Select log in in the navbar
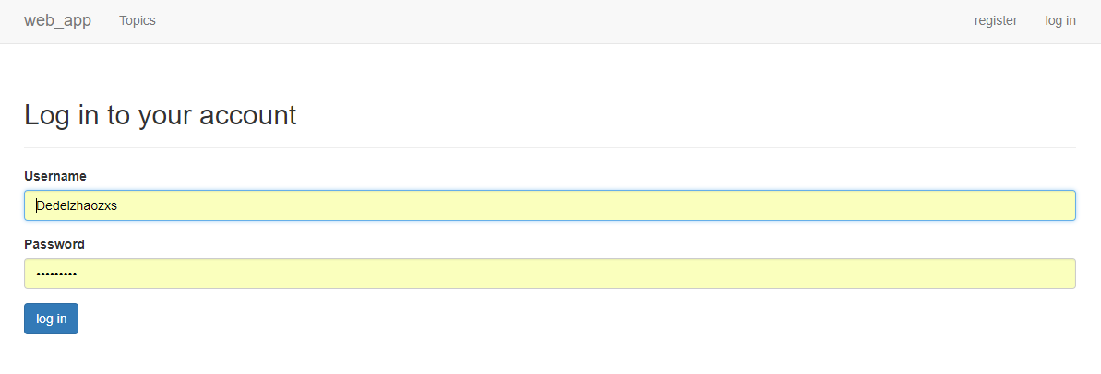The image size is (1101, 374). pyautogui.click(x=1059, y=20)
